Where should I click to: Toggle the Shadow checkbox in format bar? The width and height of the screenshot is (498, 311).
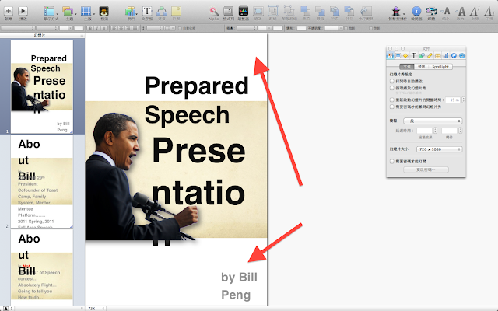[345, 28]
